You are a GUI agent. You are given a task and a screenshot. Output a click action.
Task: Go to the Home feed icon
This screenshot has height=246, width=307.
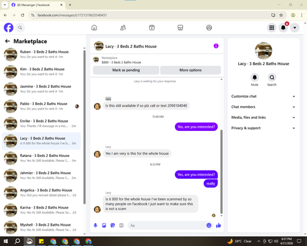click(x=94, y=28)
